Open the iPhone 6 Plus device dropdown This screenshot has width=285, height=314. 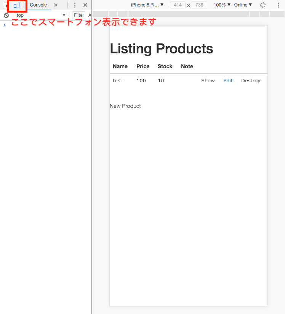[x=147, y=5]
